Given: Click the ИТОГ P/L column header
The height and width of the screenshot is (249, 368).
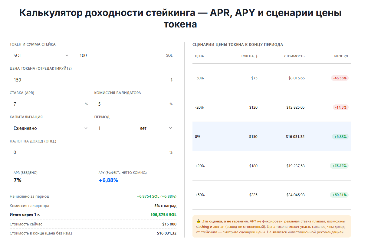Looking at the screenshot, I should [341, 56].
